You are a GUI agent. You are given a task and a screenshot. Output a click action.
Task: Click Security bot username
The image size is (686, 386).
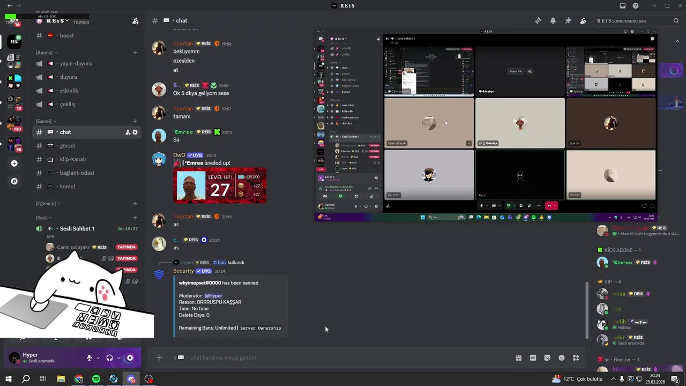point(183,271)
